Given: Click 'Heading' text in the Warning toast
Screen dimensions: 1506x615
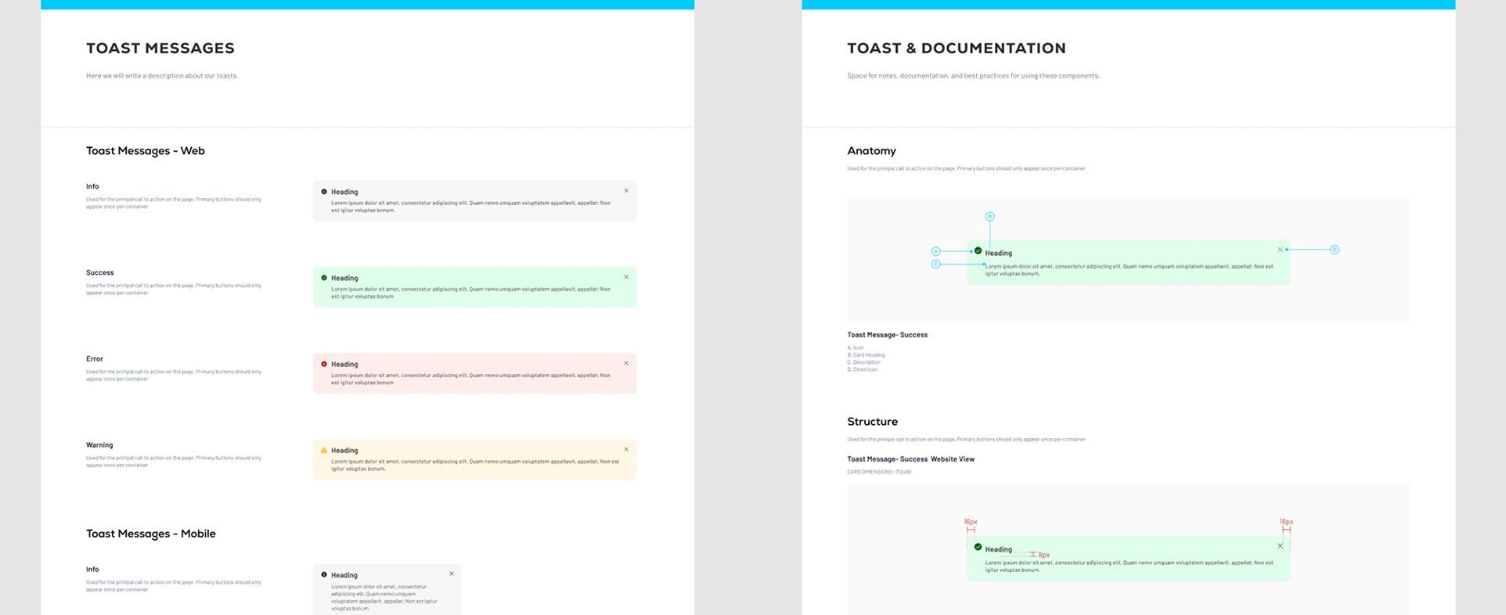Looking at the screenshot, I should coord(344,450).
